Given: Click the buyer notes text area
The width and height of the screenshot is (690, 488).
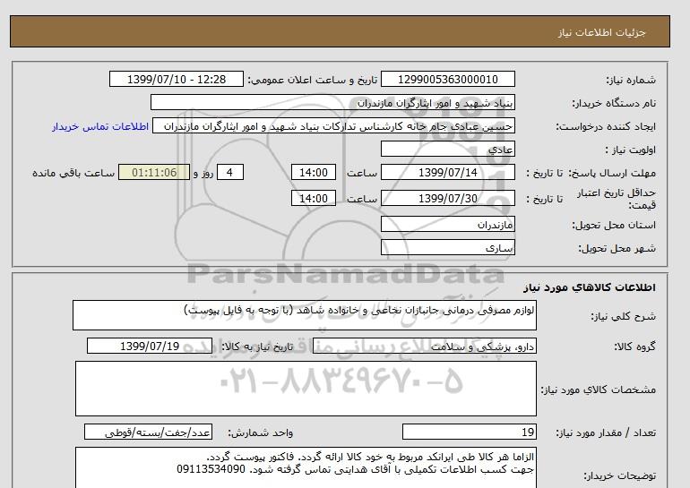Looking at the screenshot, I should (306, 467).
